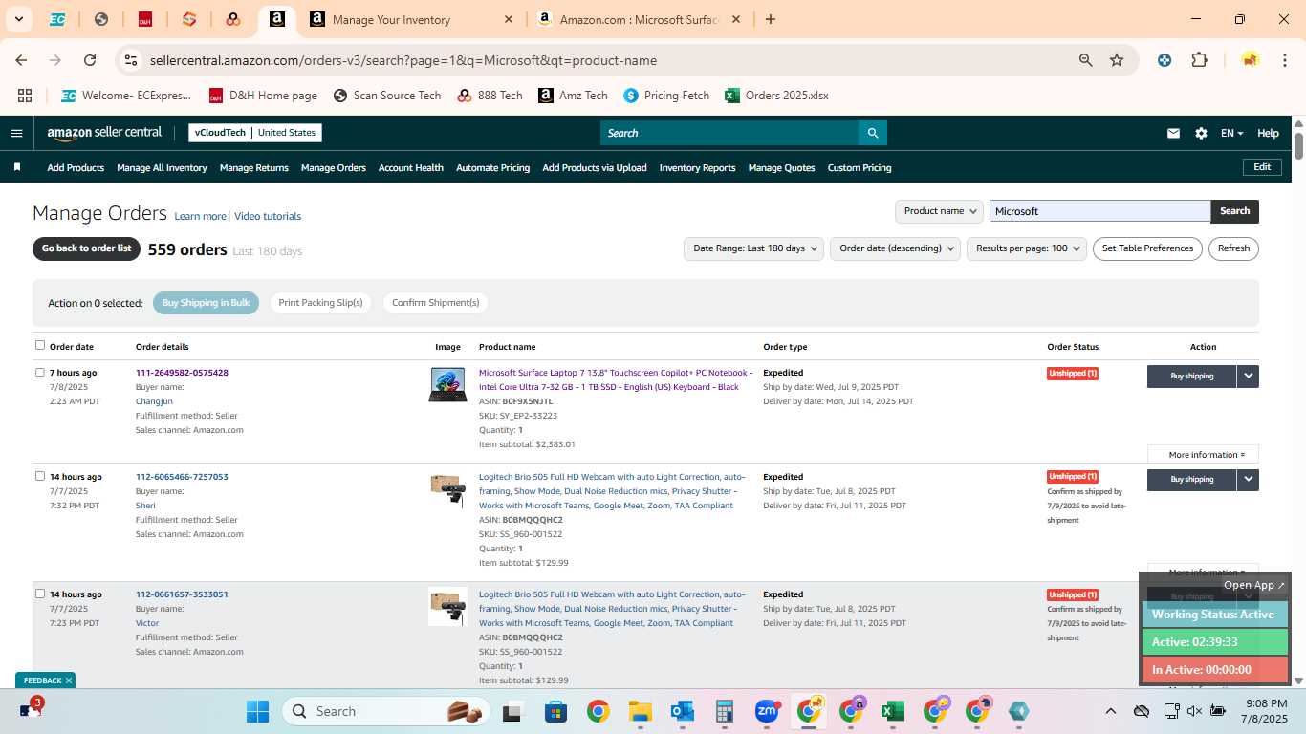Click Set Table Preferences button
This screenshot has height=734, width=1306.
point(1147,248)
